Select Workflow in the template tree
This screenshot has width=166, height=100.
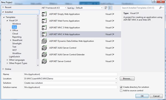[17, 53]
